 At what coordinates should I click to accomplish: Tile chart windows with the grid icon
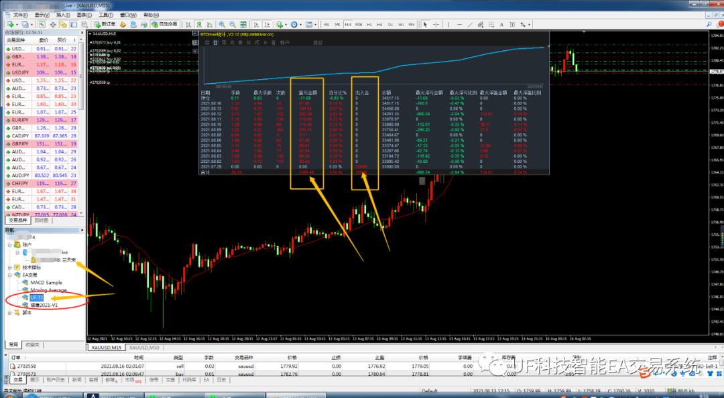243,24
